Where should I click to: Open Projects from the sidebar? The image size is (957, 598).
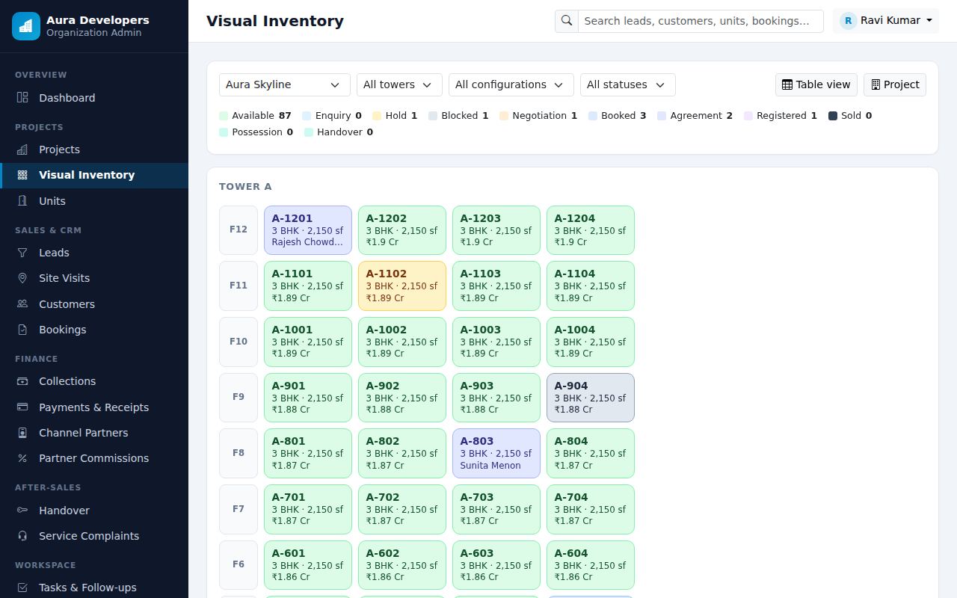(94, 149)
